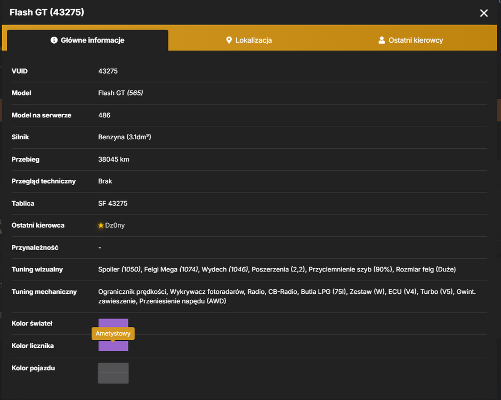The width and height of the screenshot is (501, 400).
Task: Click the gold star beside Dz0ny
Action: tap(101, 226)
